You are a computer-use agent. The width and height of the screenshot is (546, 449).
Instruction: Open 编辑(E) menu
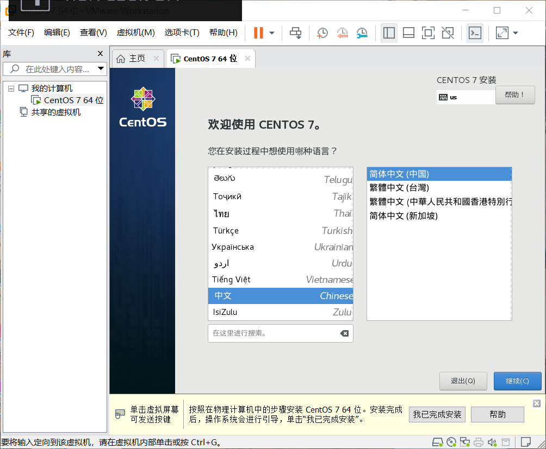57,33
